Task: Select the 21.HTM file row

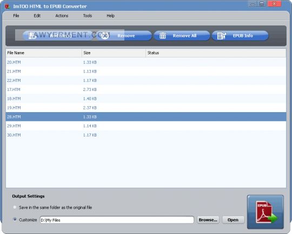Action: tap(146, 71)
